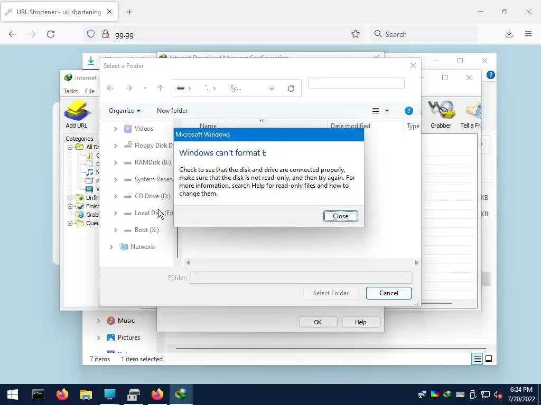Switch explorer to details view icon
Viewport: 541px width, 405px height.
(x=477, y=359)
